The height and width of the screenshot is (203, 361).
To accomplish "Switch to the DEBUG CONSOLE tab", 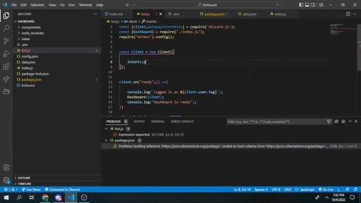I will 182,122.
